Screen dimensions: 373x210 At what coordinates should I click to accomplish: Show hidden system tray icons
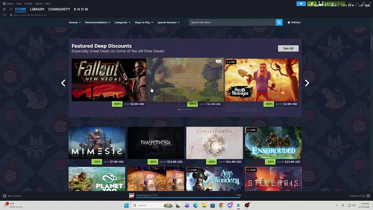tap(337, 205)
